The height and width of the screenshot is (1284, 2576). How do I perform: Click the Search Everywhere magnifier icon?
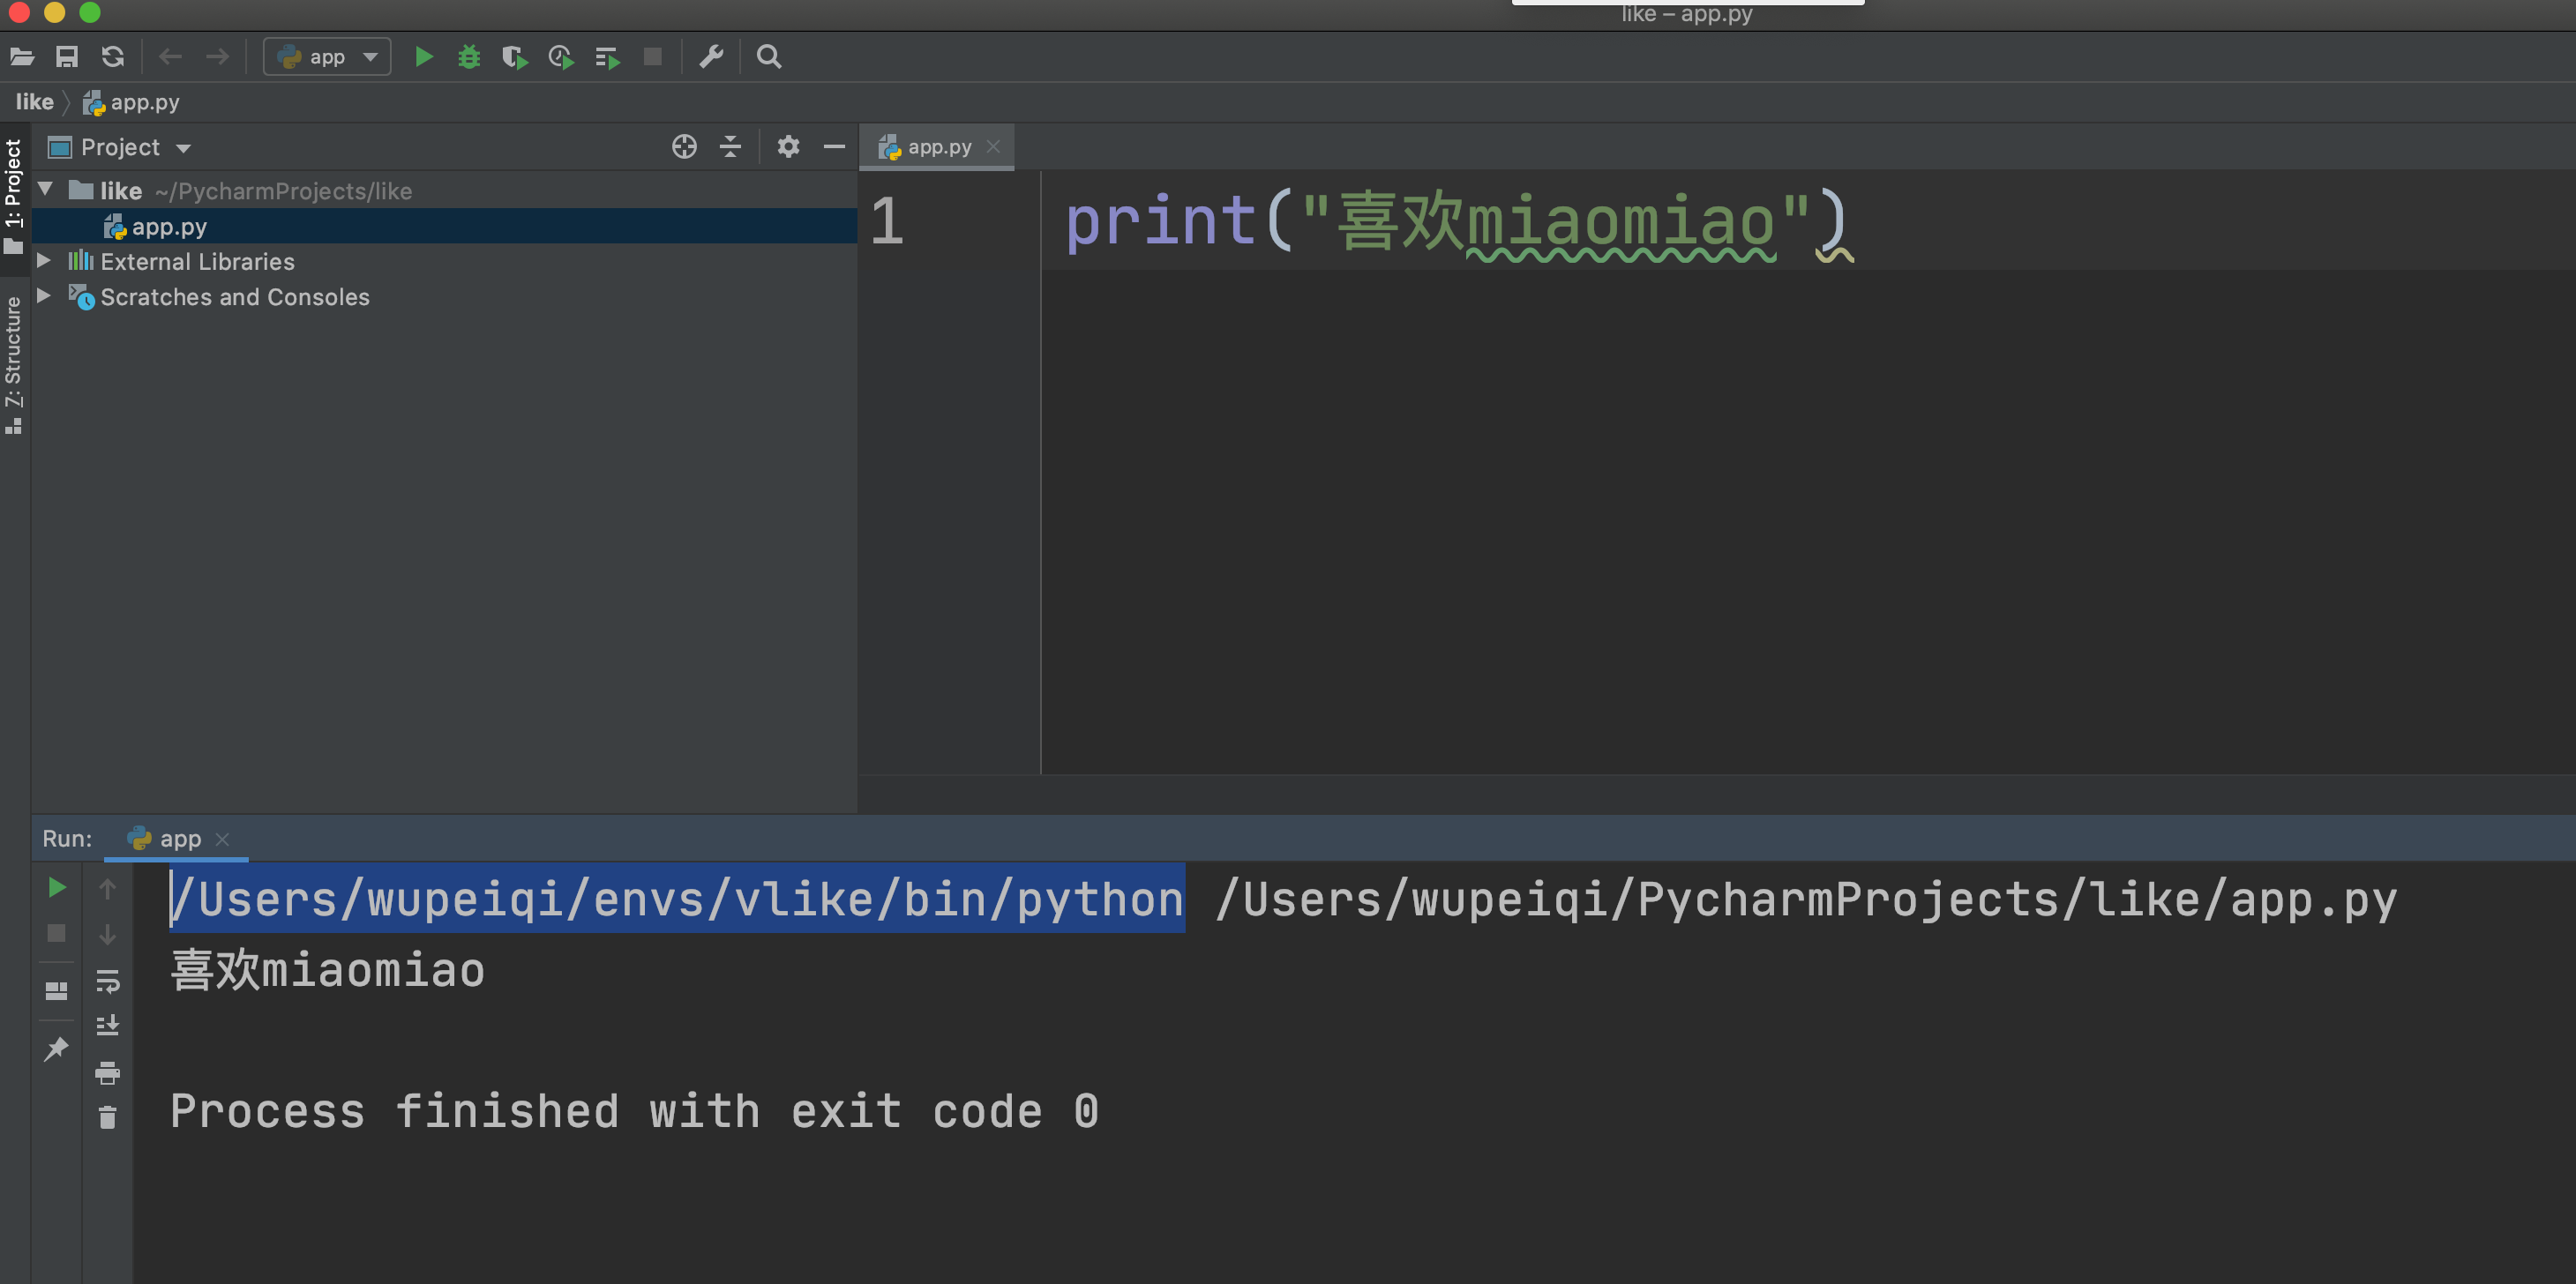pyautogui.click(x=768, y=57)
